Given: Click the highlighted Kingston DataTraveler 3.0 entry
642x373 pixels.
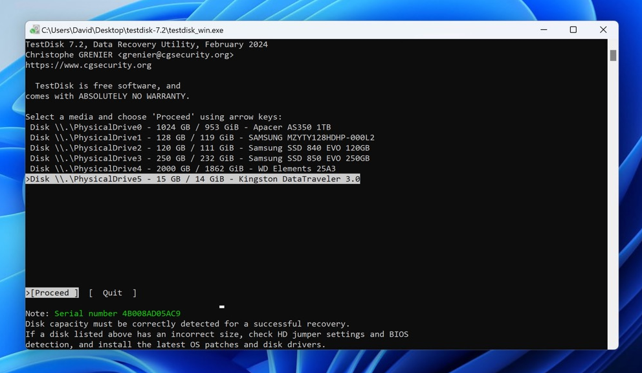Looking at the screenshot, I should [193, 179].
